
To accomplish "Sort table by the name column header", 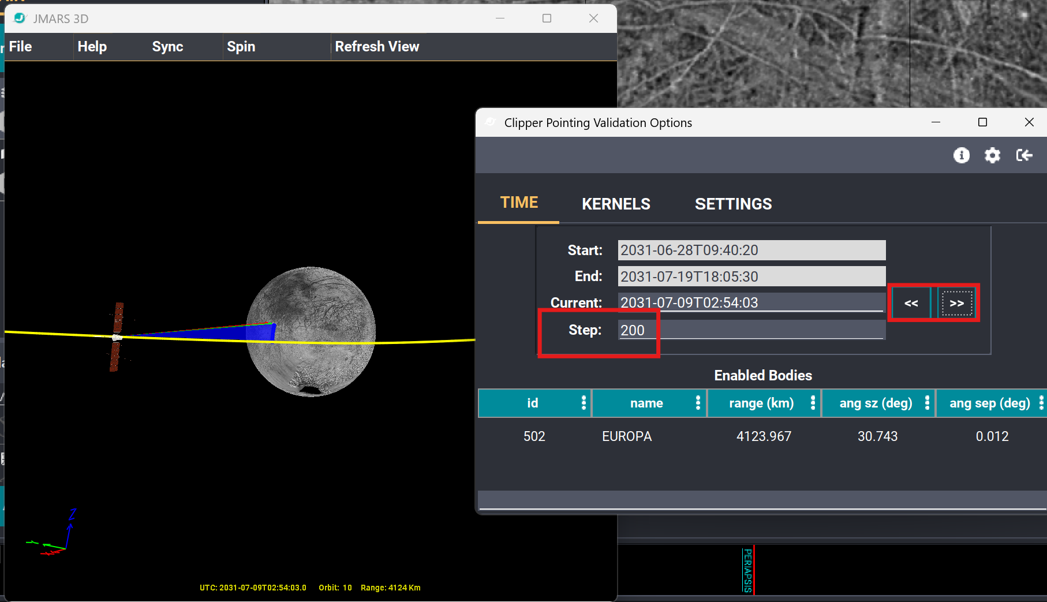I will coord(646,403).
